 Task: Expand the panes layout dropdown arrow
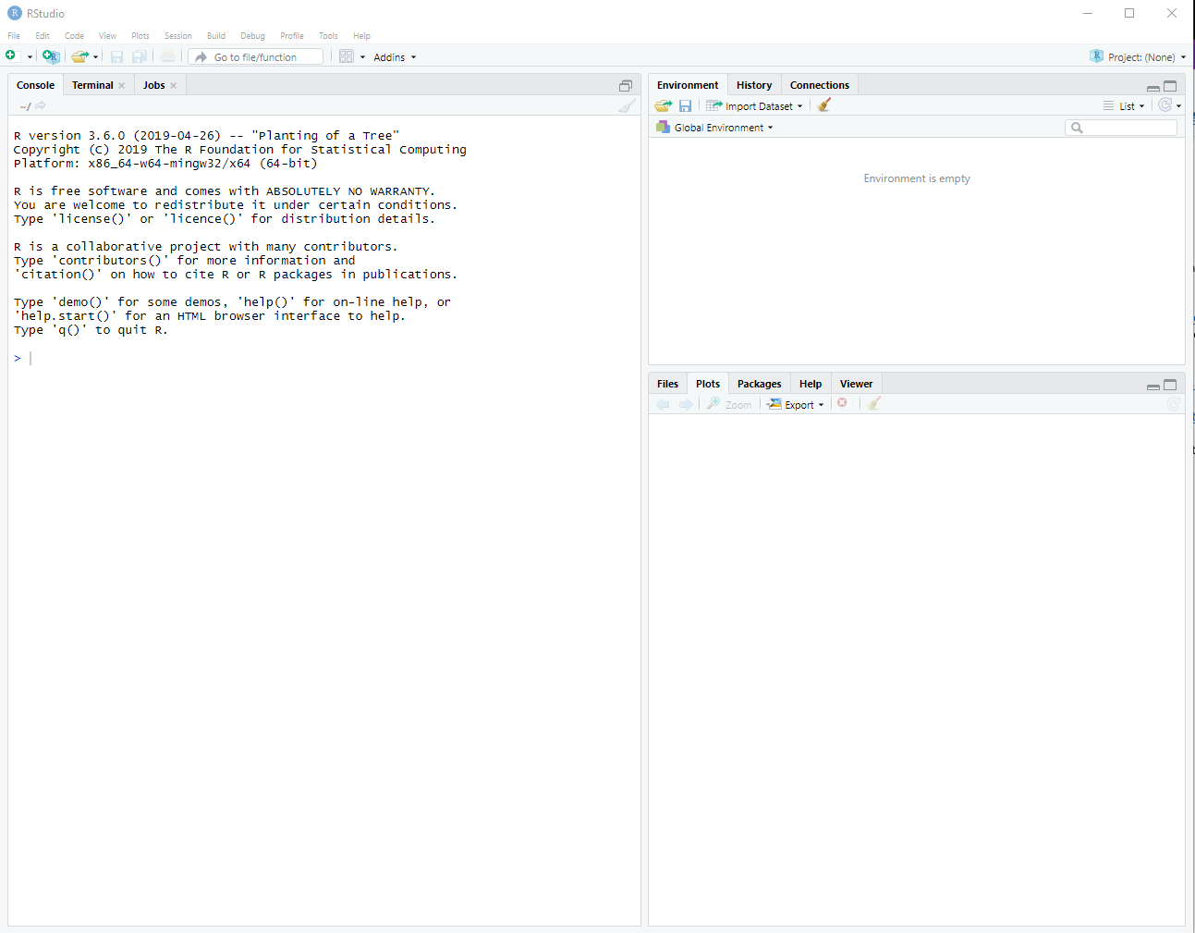point(362,57)
